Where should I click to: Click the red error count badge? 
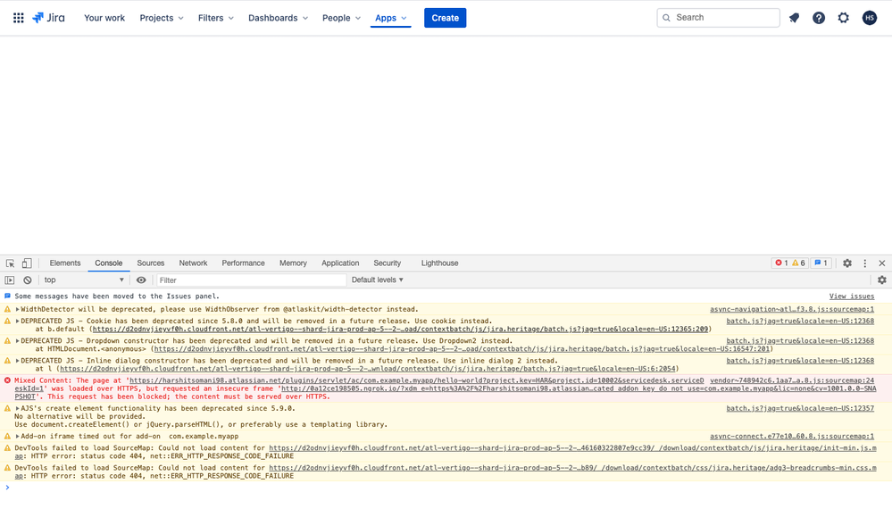pyautogui.click(x=781, y=263)
